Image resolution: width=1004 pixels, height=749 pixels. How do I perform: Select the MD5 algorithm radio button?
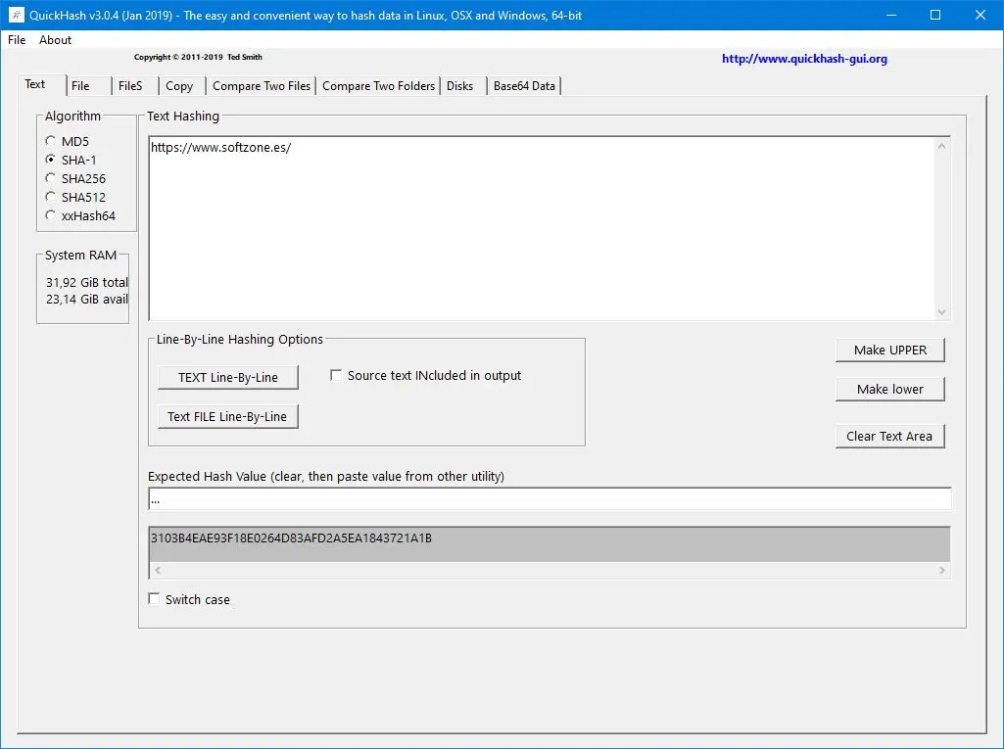(x=51, y=141)
